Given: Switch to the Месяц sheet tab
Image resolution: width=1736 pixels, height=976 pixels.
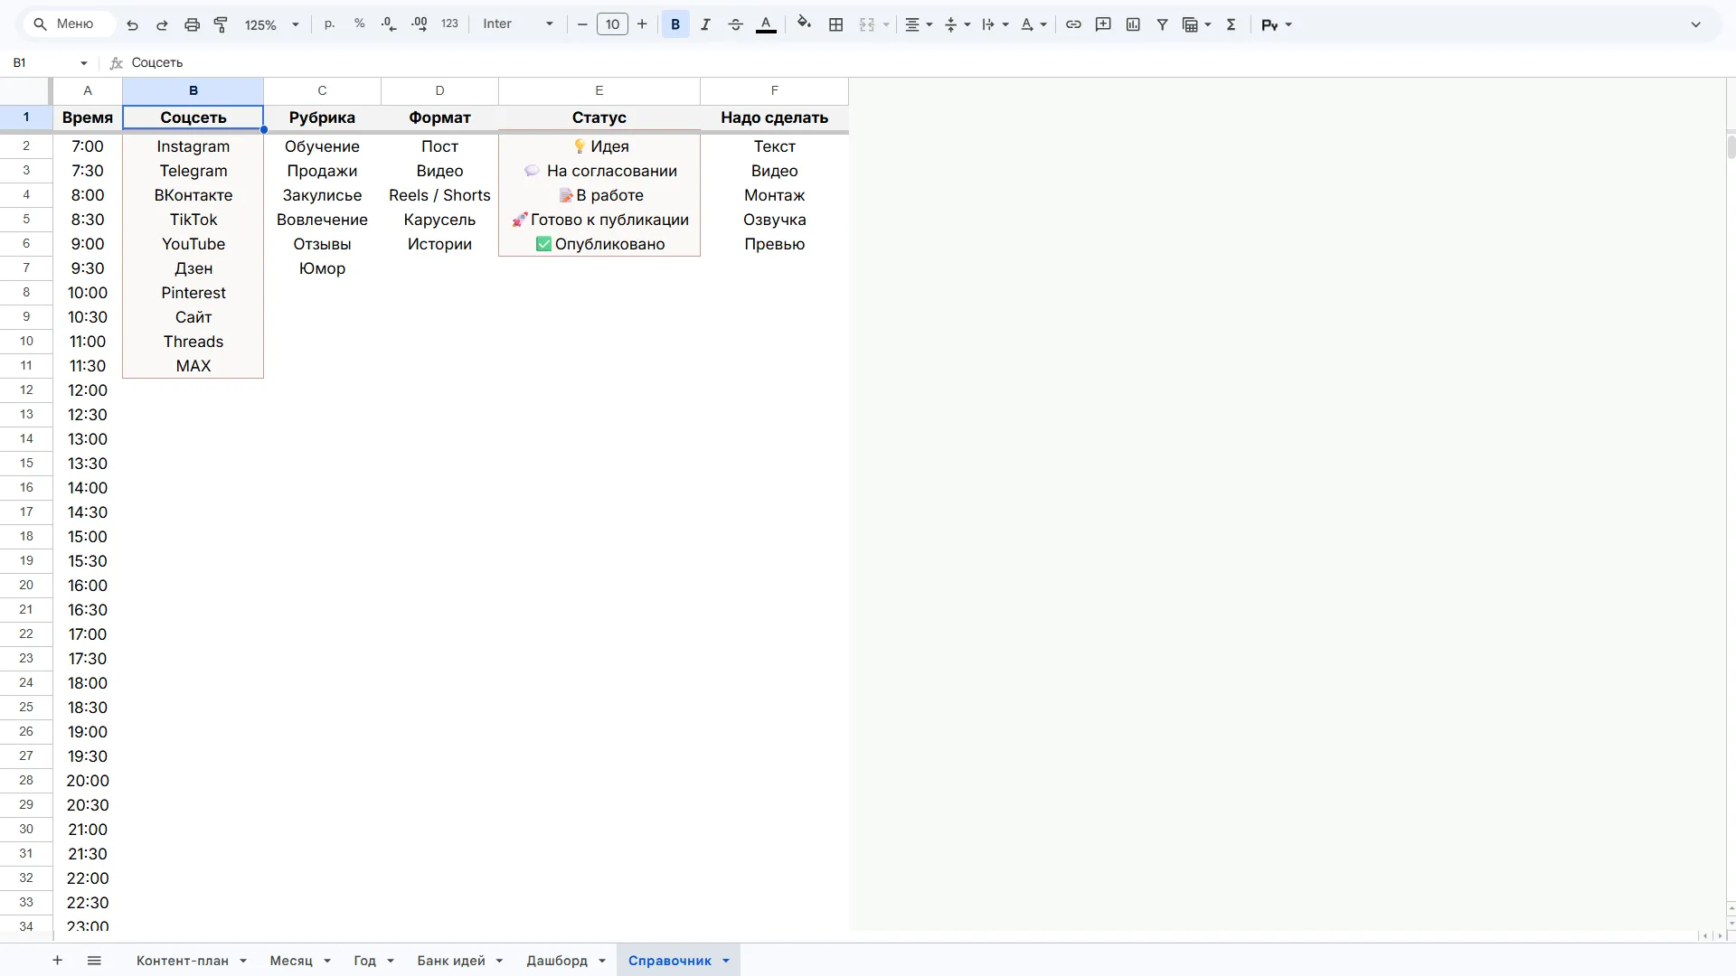Looking at the screenshot, I should pyautogui.click(x=291, y=961).
